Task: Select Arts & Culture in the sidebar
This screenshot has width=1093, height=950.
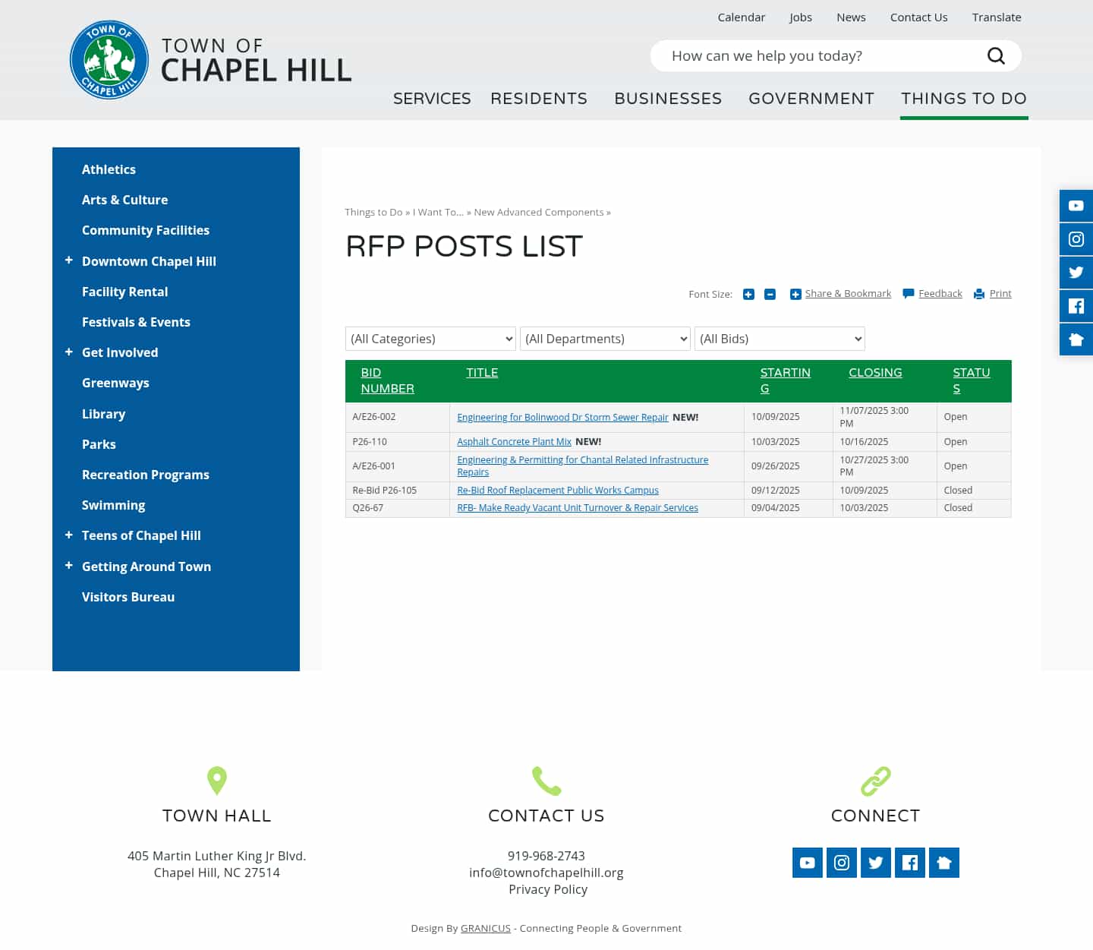Action: 125,200
